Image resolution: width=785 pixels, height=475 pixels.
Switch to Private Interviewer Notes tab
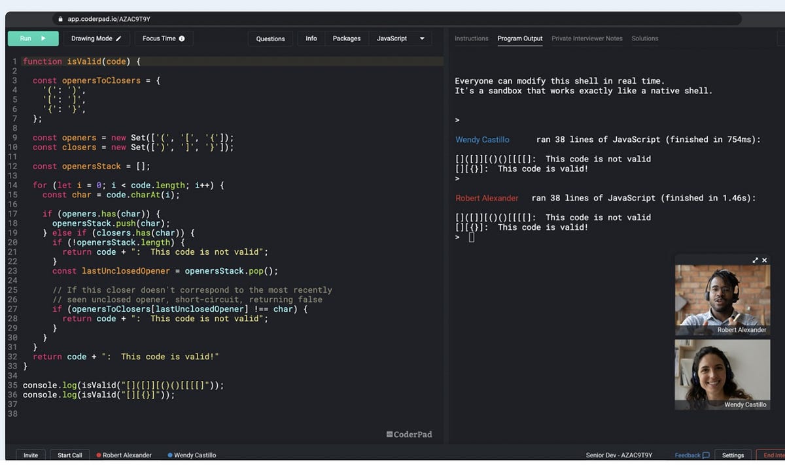(587, 39)
